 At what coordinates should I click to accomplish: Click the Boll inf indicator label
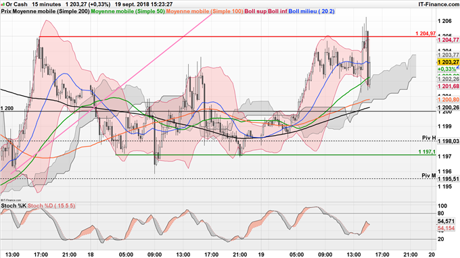click(277, 11)
